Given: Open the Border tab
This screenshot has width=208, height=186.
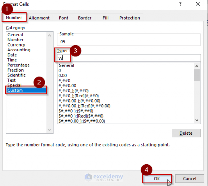Looking at the screenshot, I should point(85,18).
